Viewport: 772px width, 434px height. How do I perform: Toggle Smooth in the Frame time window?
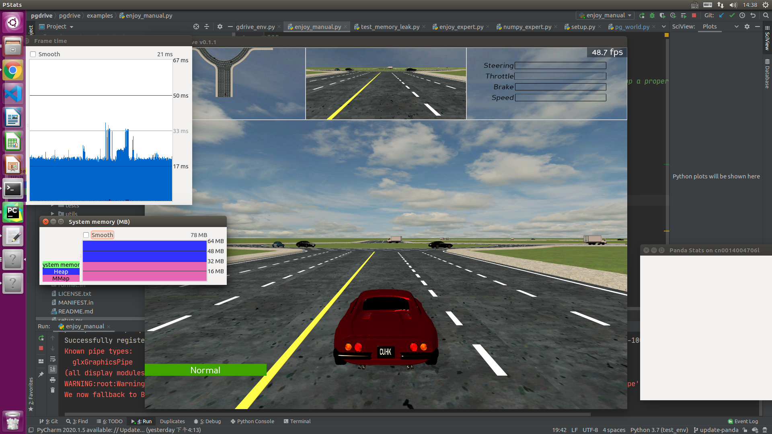point(33,54)
